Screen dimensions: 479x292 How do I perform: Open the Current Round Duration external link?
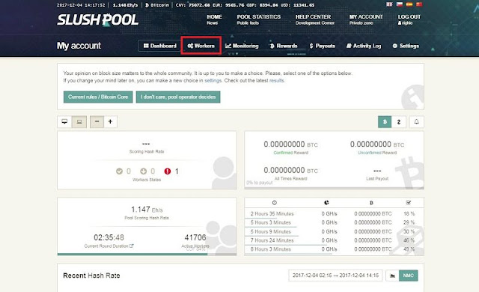point(132,246)
